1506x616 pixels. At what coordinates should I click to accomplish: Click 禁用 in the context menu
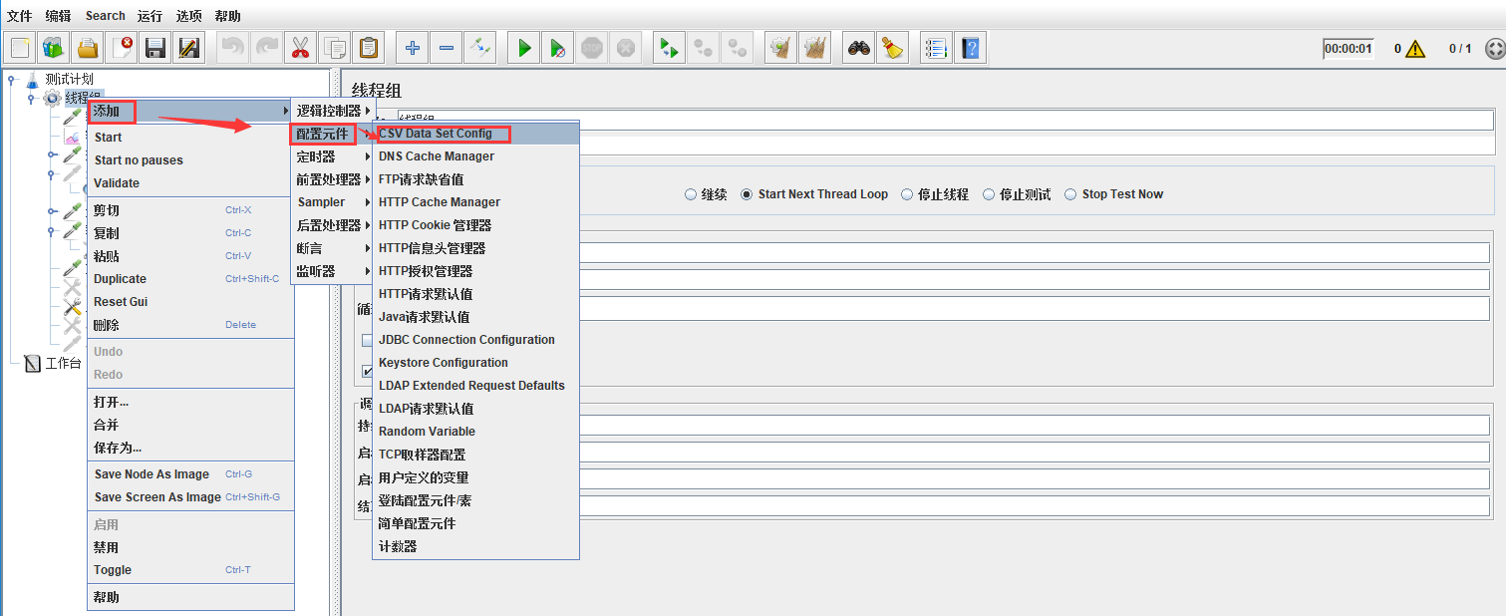[190, 547]
